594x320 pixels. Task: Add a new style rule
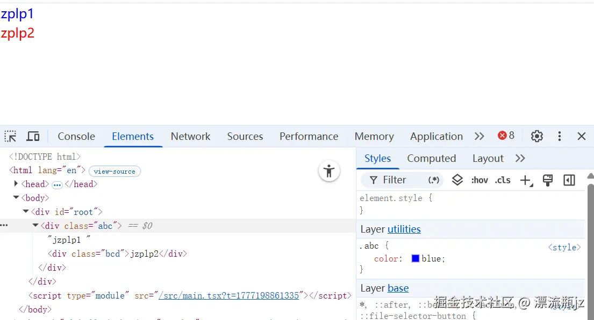click(526, 181)
